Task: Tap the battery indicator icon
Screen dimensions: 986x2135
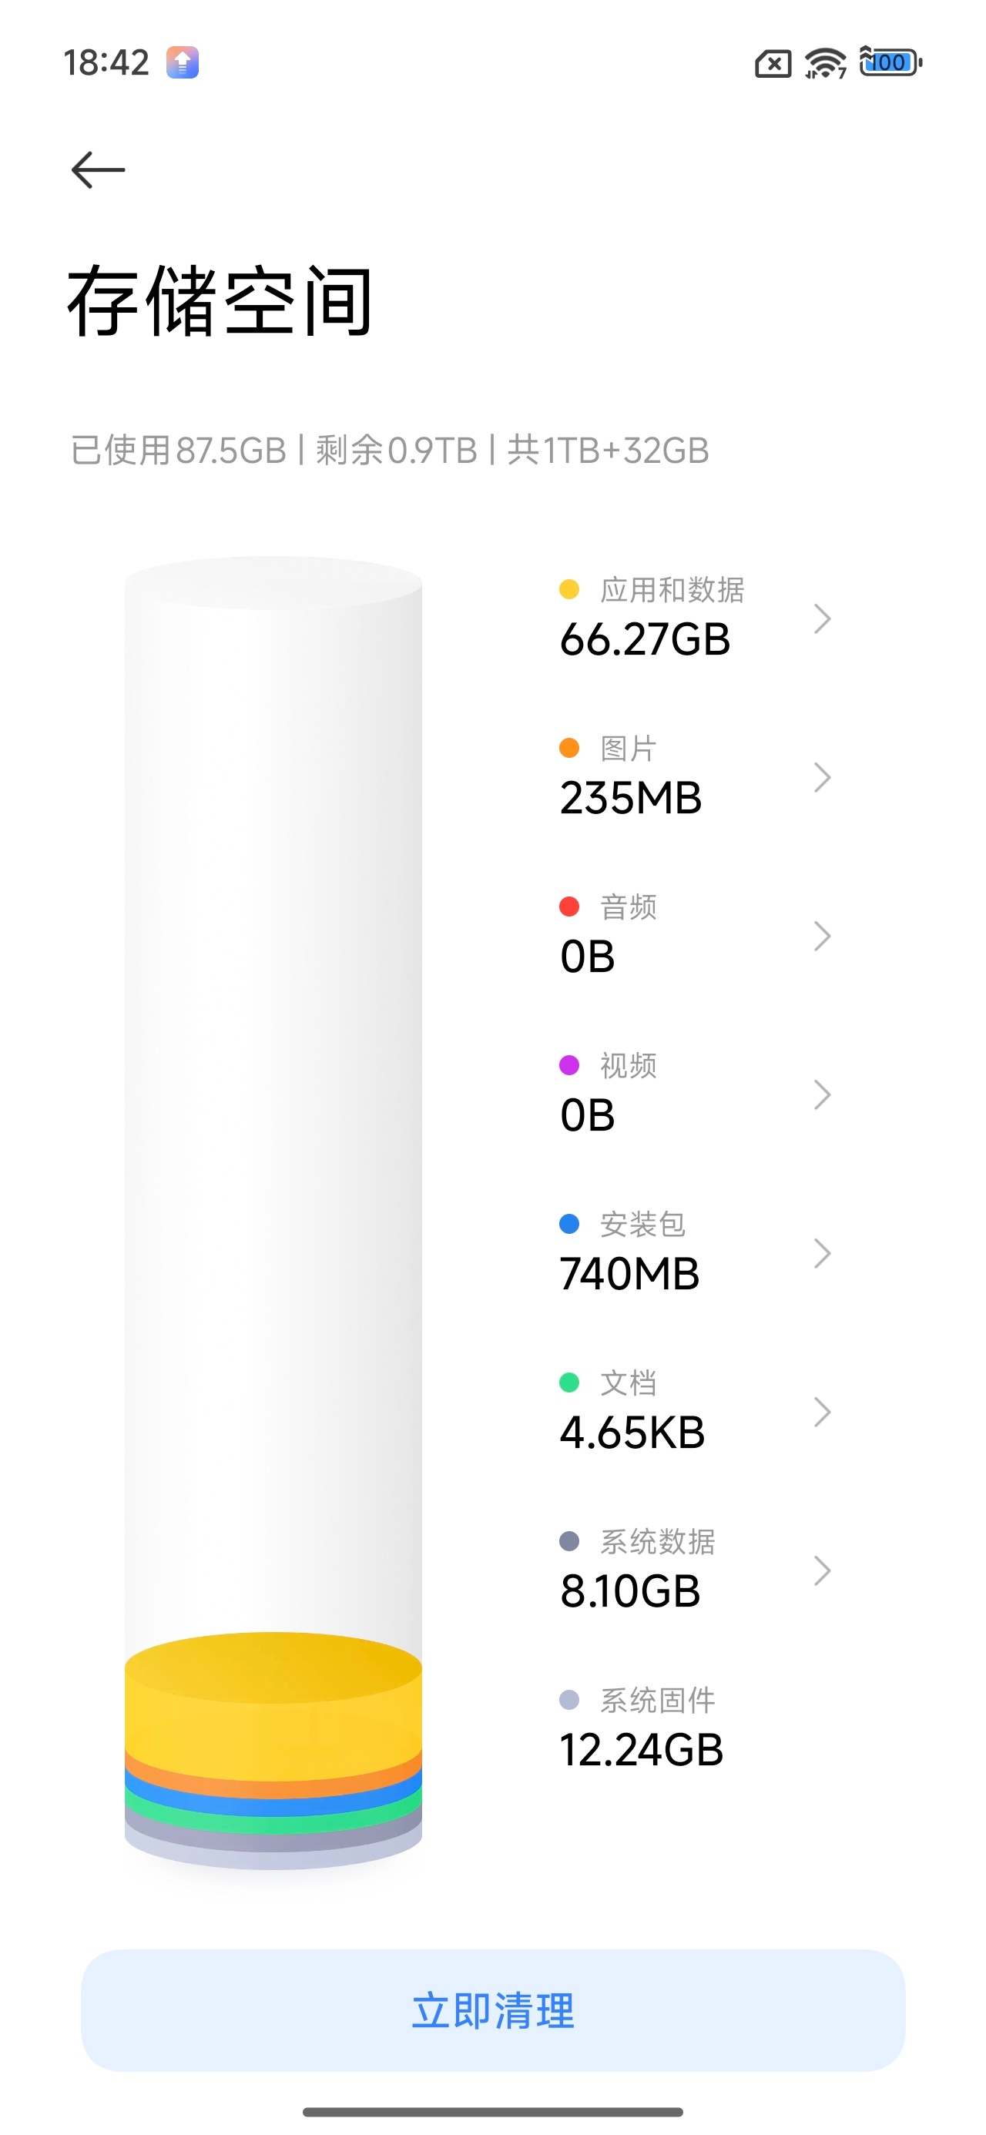Action: tap(890, 62)
